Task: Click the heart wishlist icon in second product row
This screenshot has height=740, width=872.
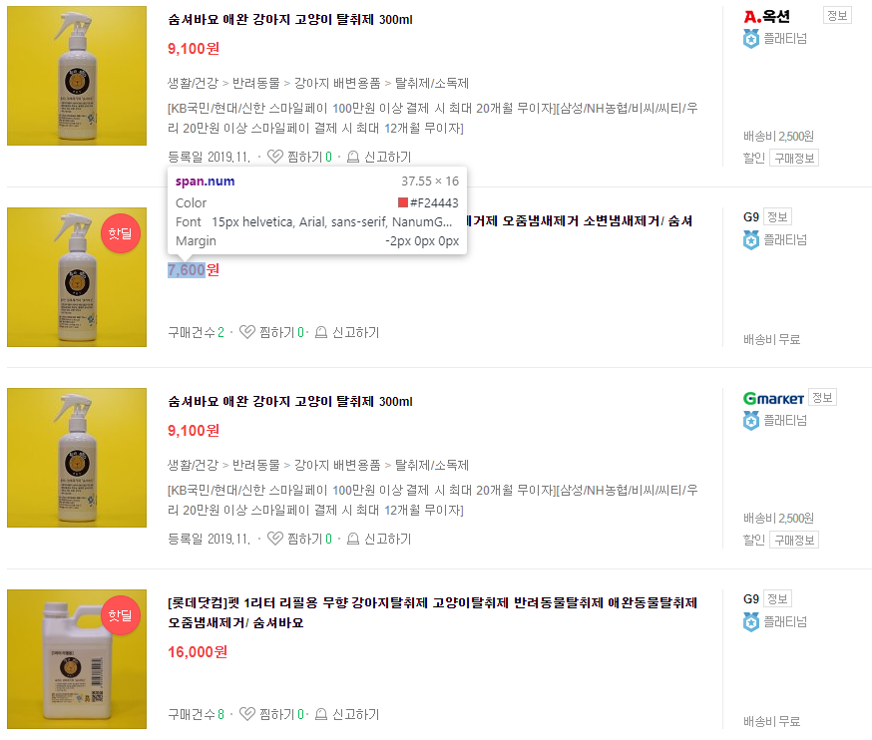Action: coord(246,332)
